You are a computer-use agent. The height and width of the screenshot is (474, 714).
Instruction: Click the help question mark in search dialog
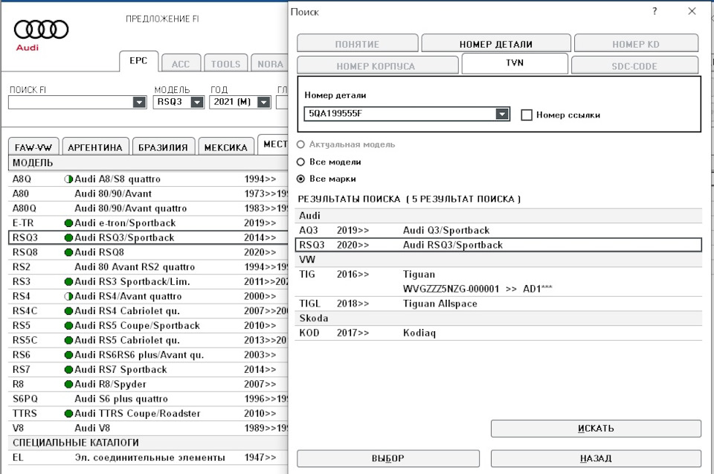tap(654, 11)
